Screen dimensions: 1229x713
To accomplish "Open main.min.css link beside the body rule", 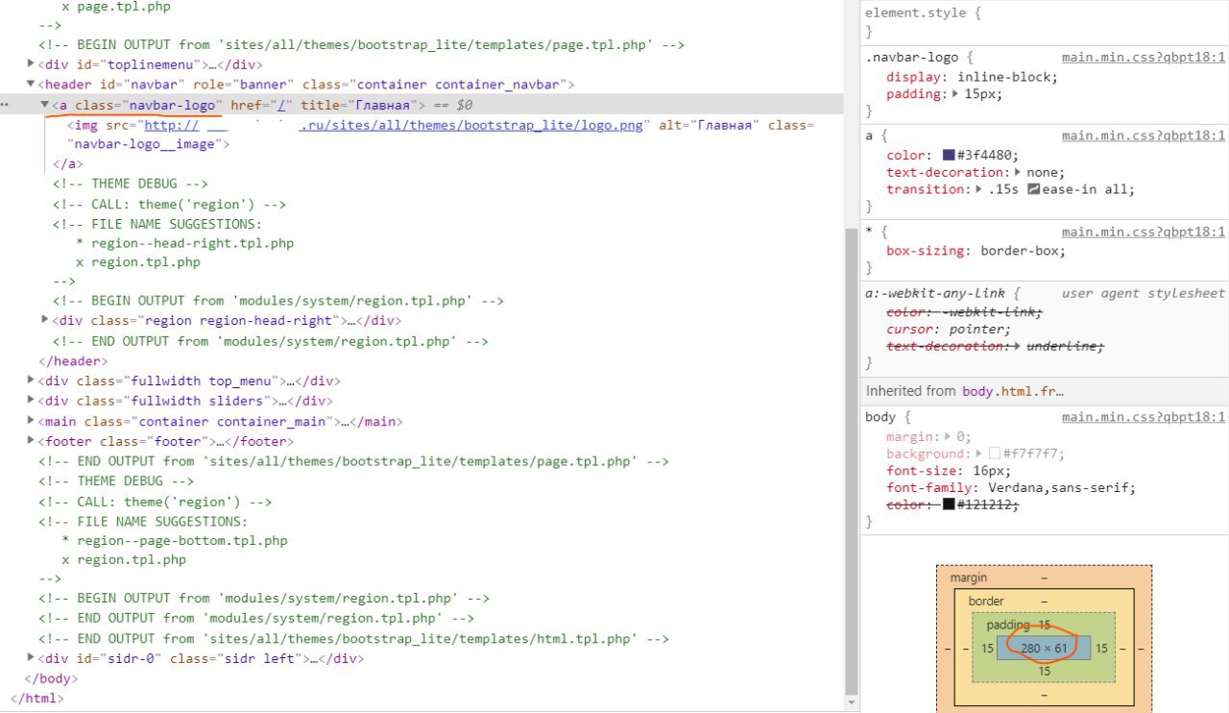I will click(1144, 417).
